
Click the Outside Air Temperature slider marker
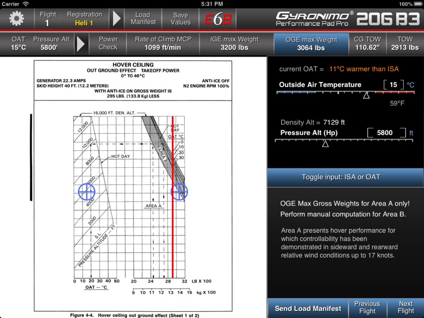pos(366,95)
